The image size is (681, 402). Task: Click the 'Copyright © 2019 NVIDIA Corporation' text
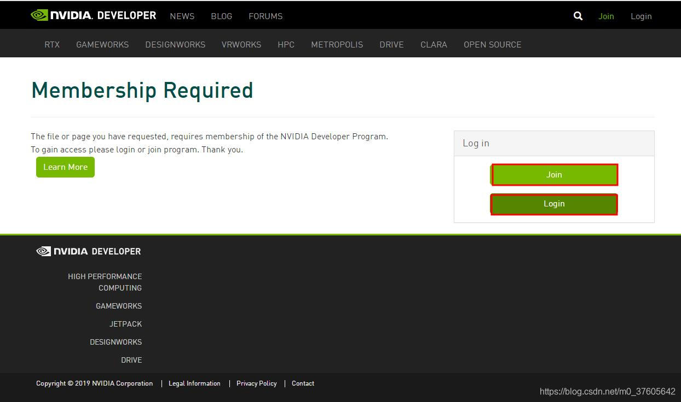(x=94, y=383)
